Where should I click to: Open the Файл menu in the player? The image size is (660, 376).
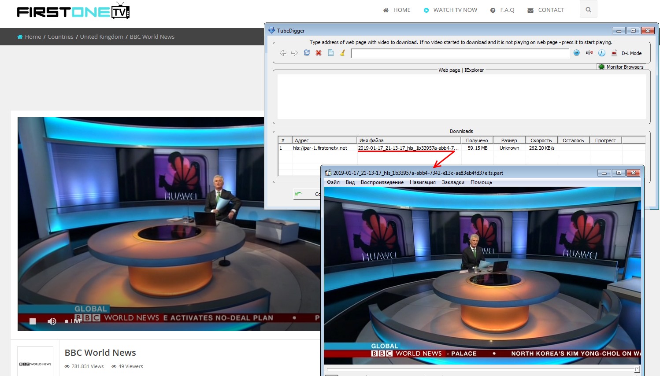(x=333, y=182)
